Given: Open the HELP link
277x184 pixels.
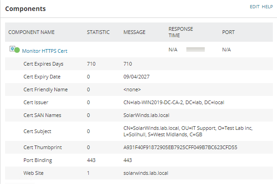Looking at the screenshot, I should 267,7.
